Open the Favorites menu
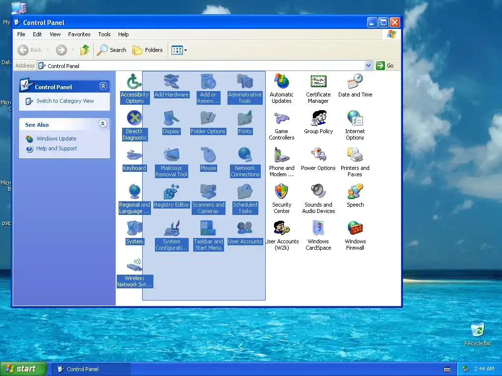The width and height of the screenshot is (502, 376). pos(79,34)
